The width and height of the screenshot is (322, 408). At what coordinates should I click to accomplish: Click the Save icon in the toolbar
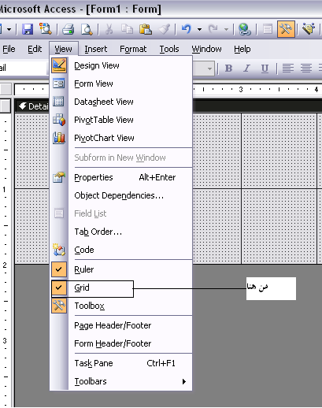[x=28, y=29]
